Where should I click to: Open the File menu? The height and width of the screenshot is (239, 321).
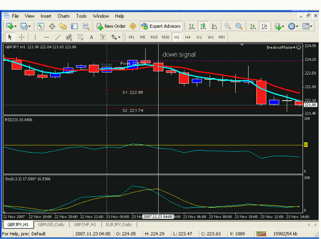(x=15, y=16)
